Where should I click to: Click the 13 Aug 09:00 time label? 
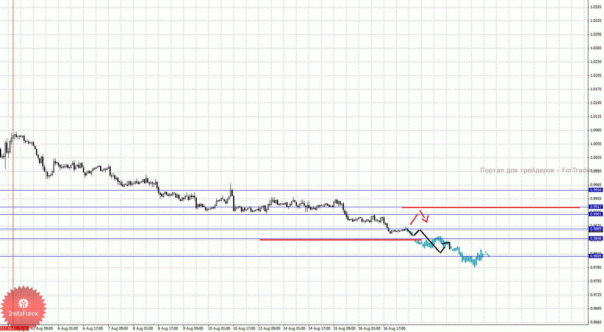269,328
